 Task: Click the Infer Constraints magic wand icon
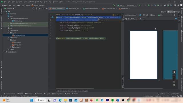point(140,19)
